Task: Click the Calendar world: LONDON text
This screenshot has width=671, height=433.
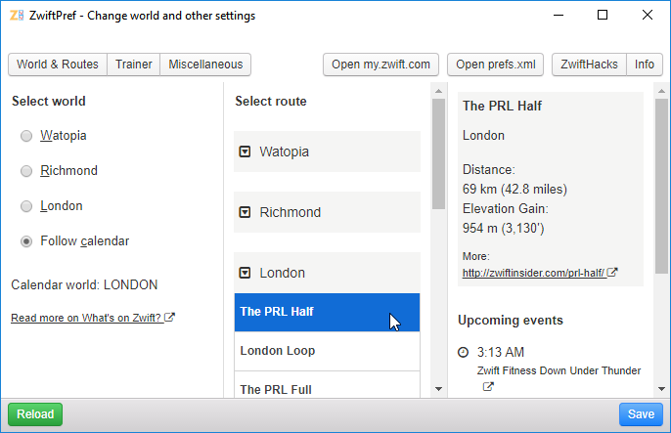Action: pyautogui.click(x=84, y=285)
